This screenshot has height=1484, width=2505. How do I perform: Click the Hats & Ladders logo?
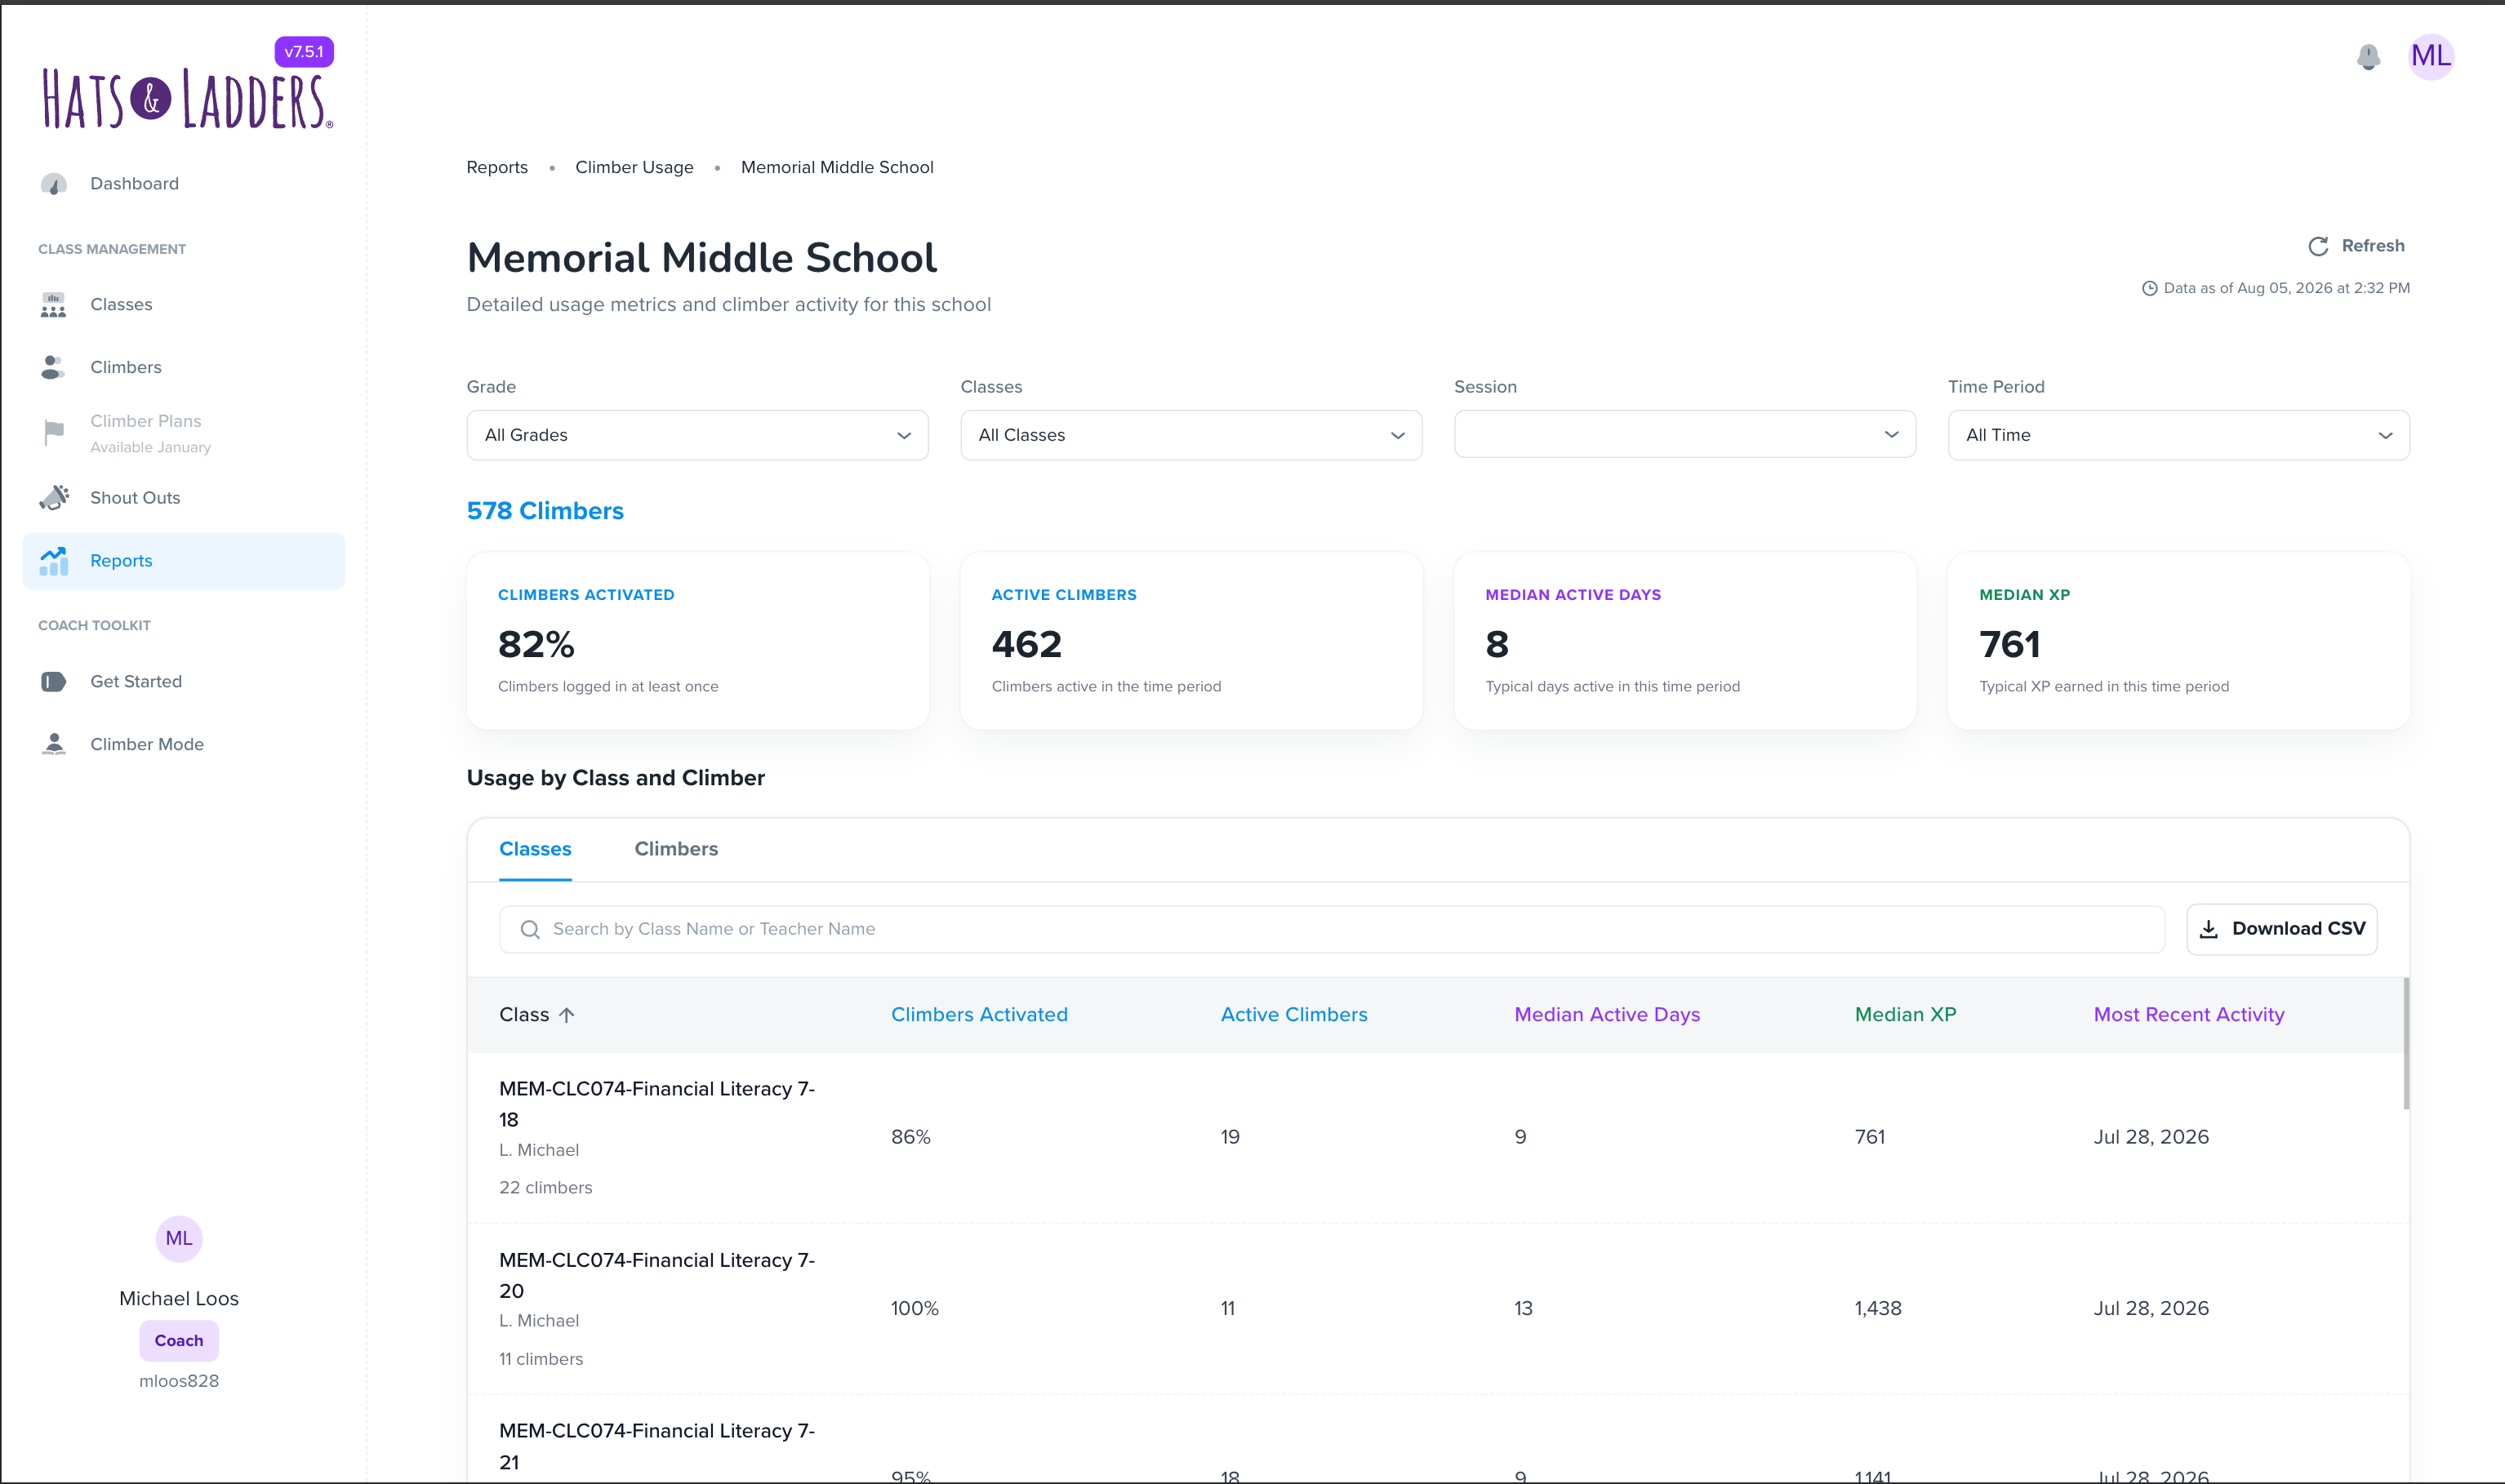click(187, 99)
